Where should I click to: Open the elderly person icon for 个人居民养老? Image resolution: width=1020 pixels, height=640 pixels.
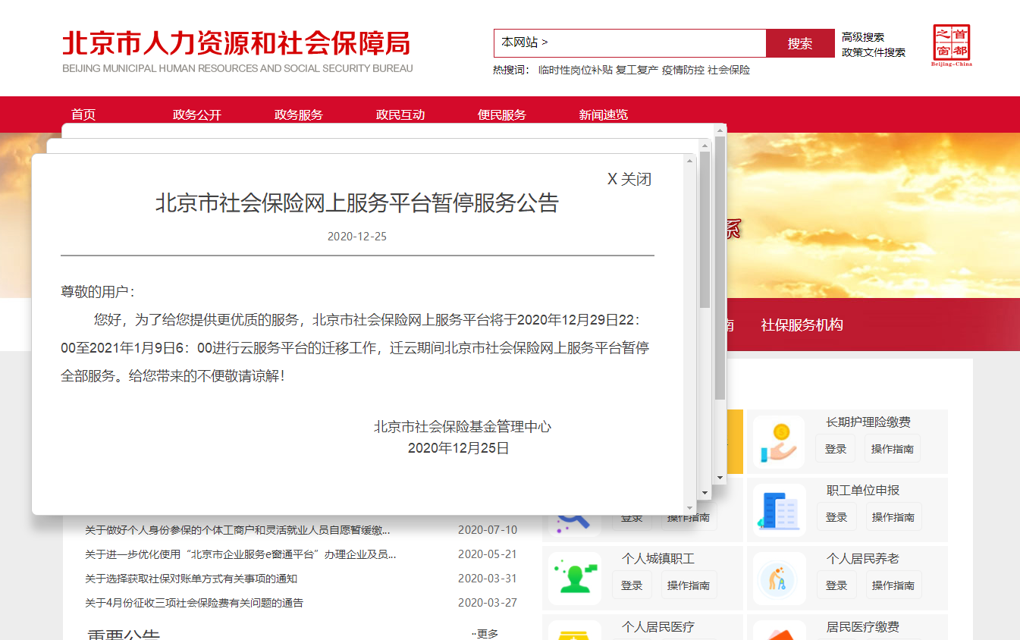point(779,579)
